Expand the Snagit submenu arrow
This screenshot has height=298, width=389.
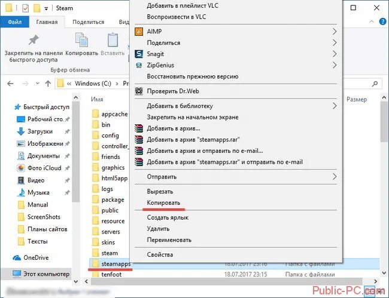click(x=335, y=54)
